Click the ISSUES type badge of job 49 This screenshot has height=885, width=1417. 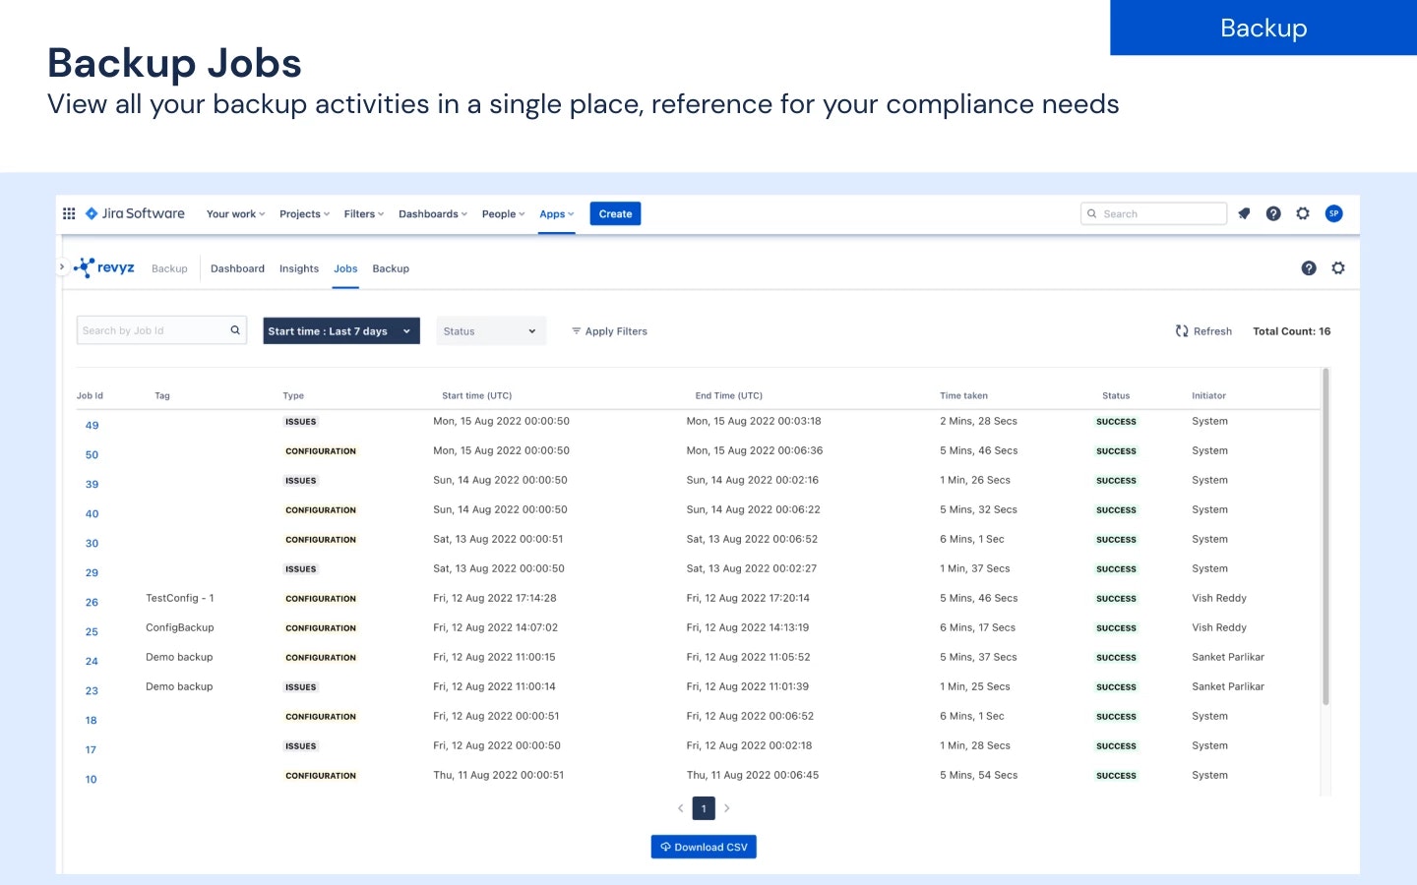click(x=300, y=422)
